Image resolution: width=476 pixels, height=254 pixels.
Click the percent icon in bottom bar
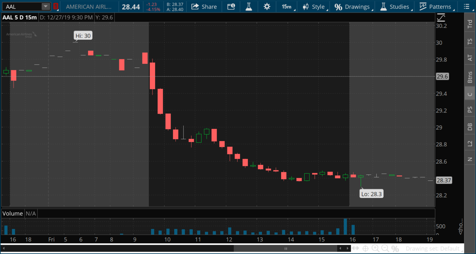pos(395,248)
